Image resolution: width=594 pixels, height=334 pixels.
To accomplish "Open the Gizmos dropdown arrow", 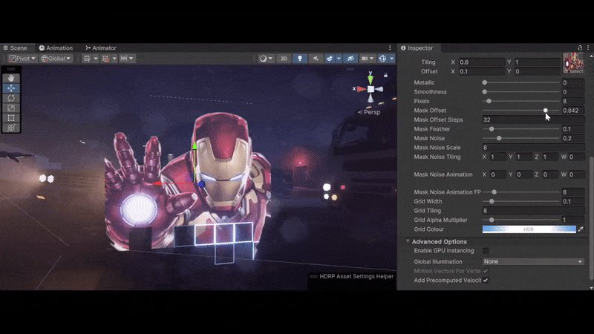I will point(391,59).
